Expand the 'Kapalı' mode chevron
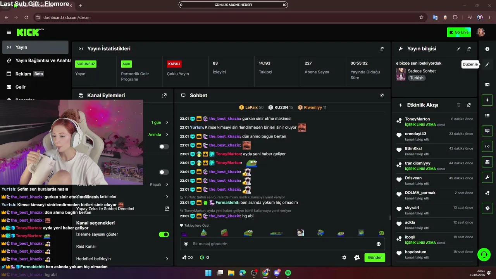The height and width of the screenshot is (279, 496). [x=167, y=184]
